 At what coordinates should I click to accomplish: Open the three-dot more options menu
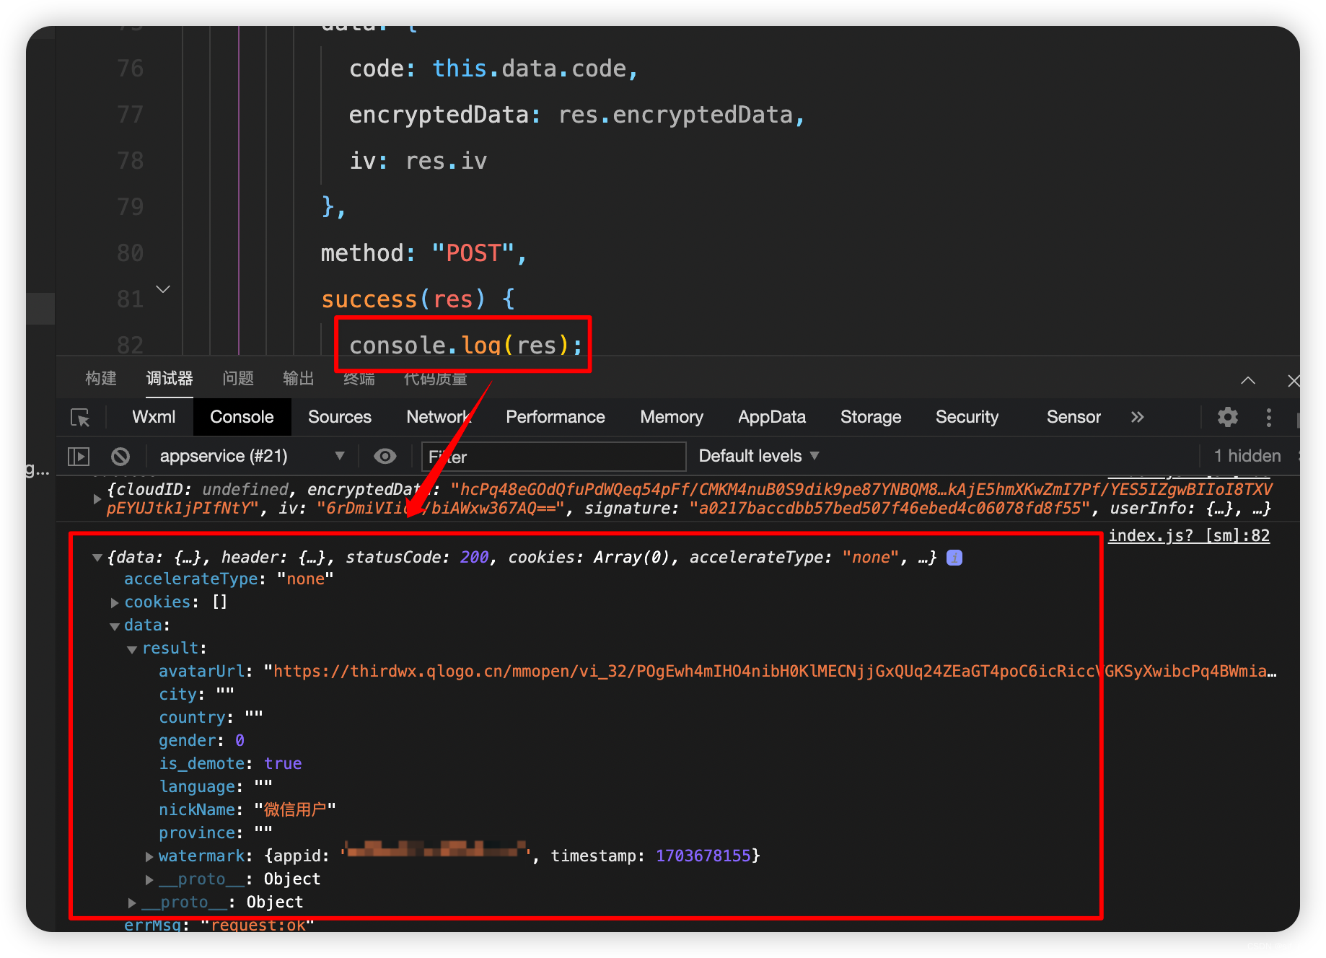click(1269, 417)
